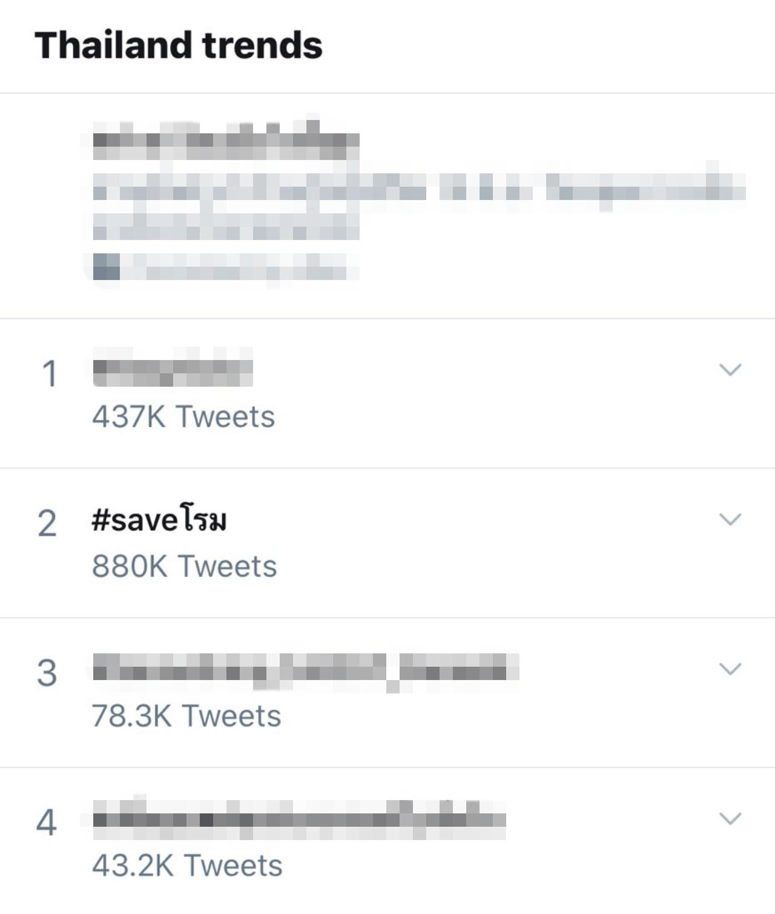This screenshot has width=775, height=914.
Task: Open the chevron menu beside #saveโรม
Action: (x=730, y=519)
